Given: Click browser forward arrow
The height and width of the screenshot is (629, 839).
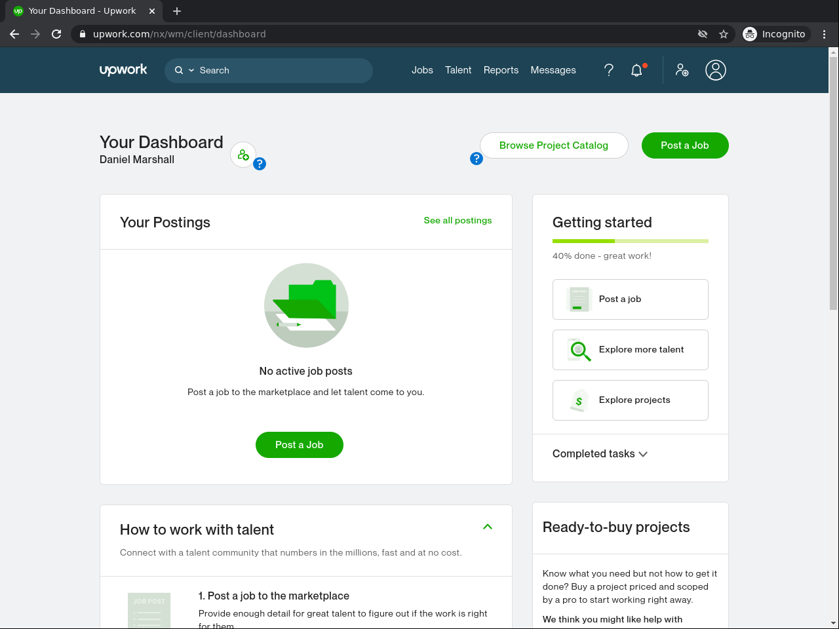Looking at the screenshot, I should 35,34.
